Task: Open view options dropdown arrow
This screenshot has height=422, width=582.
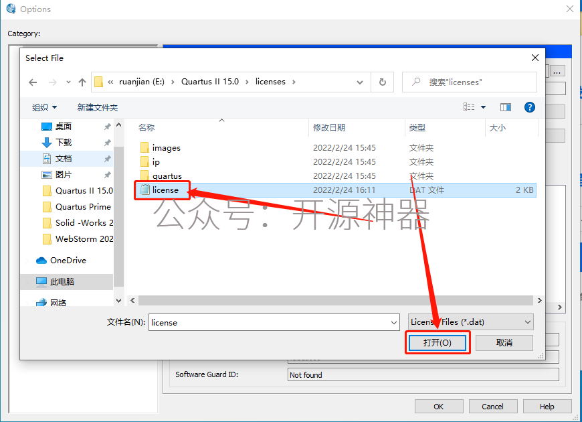Action: click(483, 107)
